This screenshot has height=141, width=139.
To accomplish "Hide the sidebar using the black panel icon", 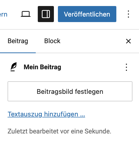I will [46, 14].
